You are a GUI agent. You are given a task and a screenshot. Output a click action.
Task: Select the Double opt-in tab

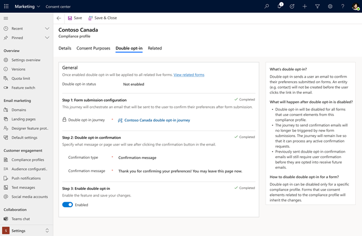(x=129, y=48)
